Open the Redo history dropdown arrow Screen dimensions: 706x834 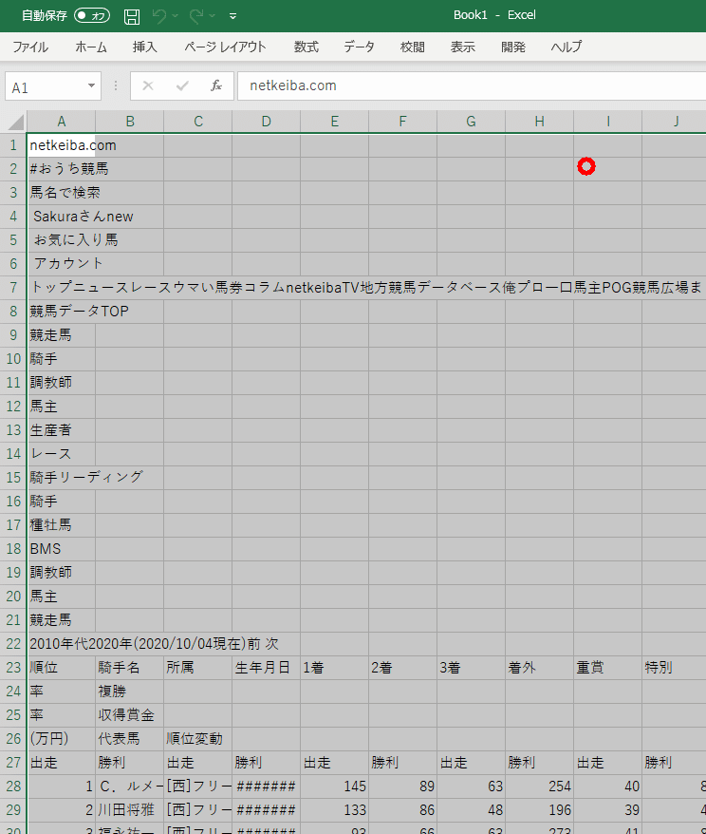pos(212,16)
